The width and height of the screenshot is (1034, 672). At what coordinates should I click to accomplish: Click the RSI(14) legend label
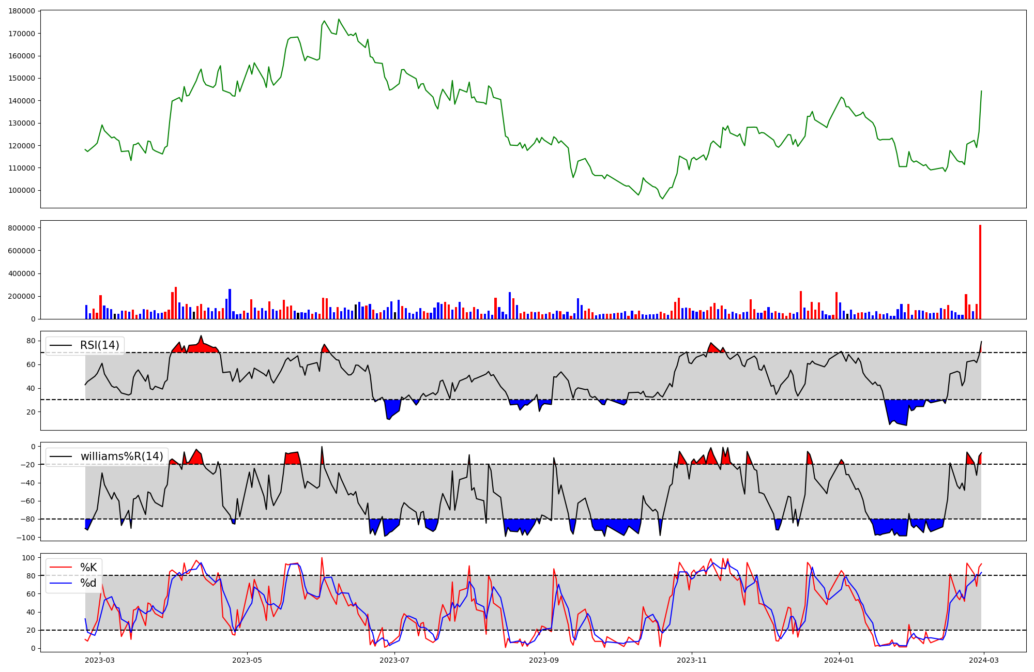tap(99, 345)
